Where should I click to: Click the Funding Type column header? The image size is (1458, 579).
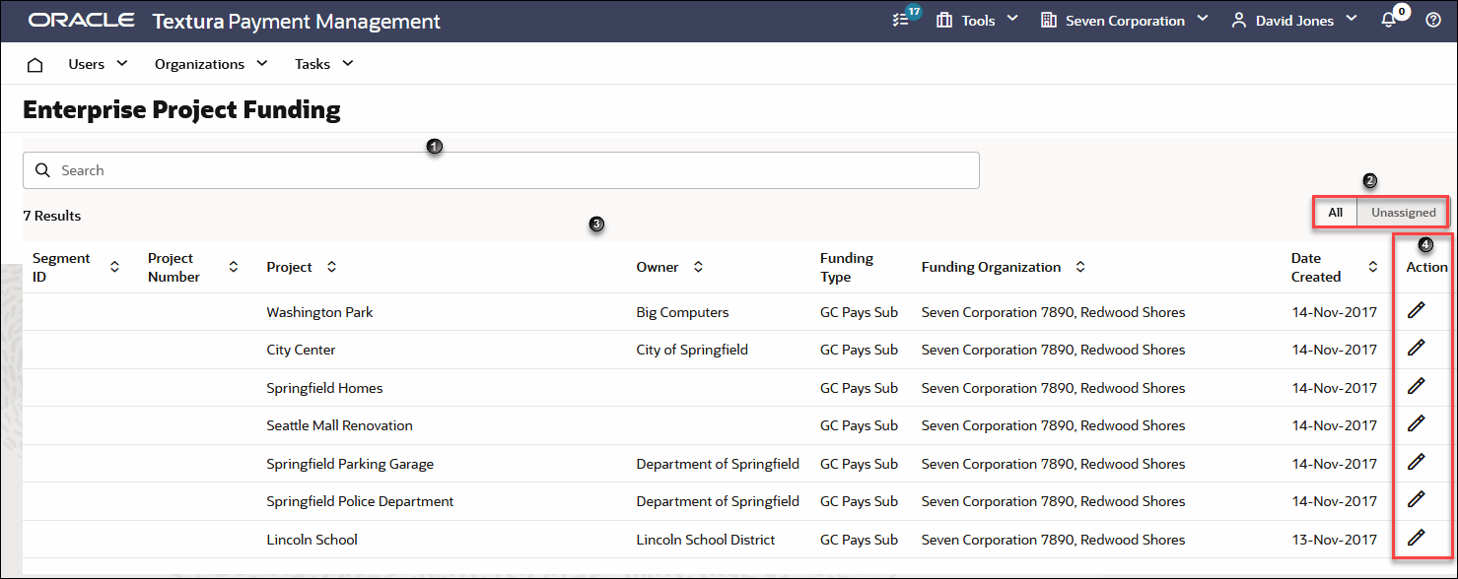click(847, 267)
